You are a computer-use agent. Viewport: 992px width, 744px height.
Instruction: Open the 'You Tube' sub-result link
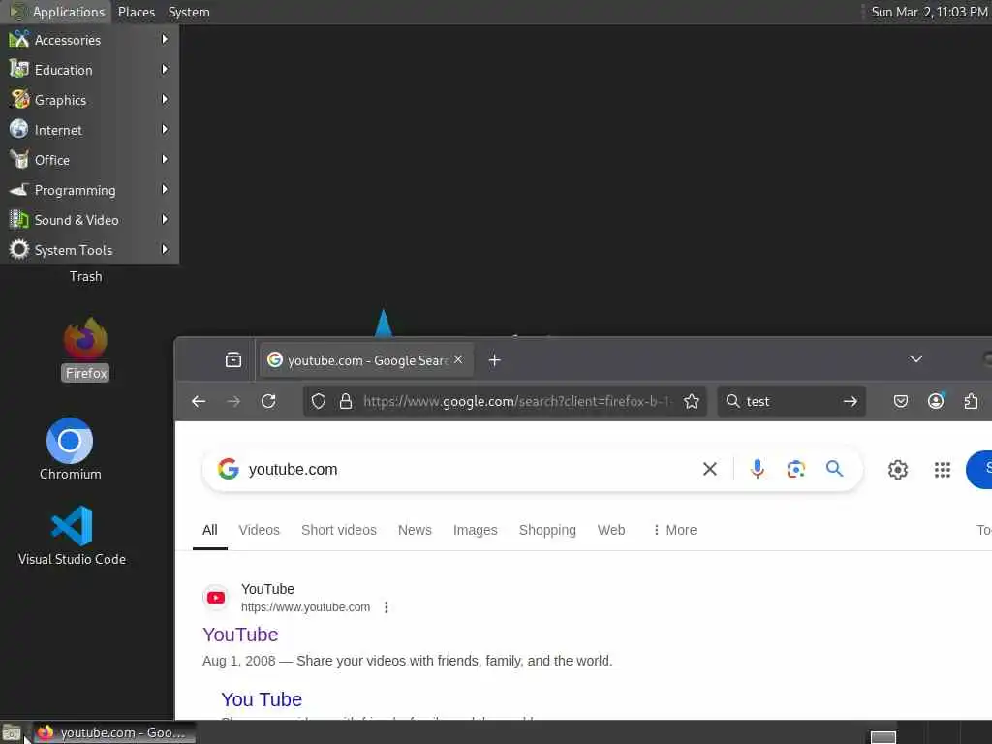pyautogui.click(x=262, y=699)
